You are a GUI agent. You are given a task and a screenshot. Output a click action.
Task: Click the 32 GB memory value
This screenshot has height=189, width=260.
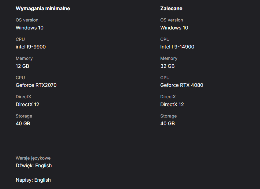[x=167, y=66]
